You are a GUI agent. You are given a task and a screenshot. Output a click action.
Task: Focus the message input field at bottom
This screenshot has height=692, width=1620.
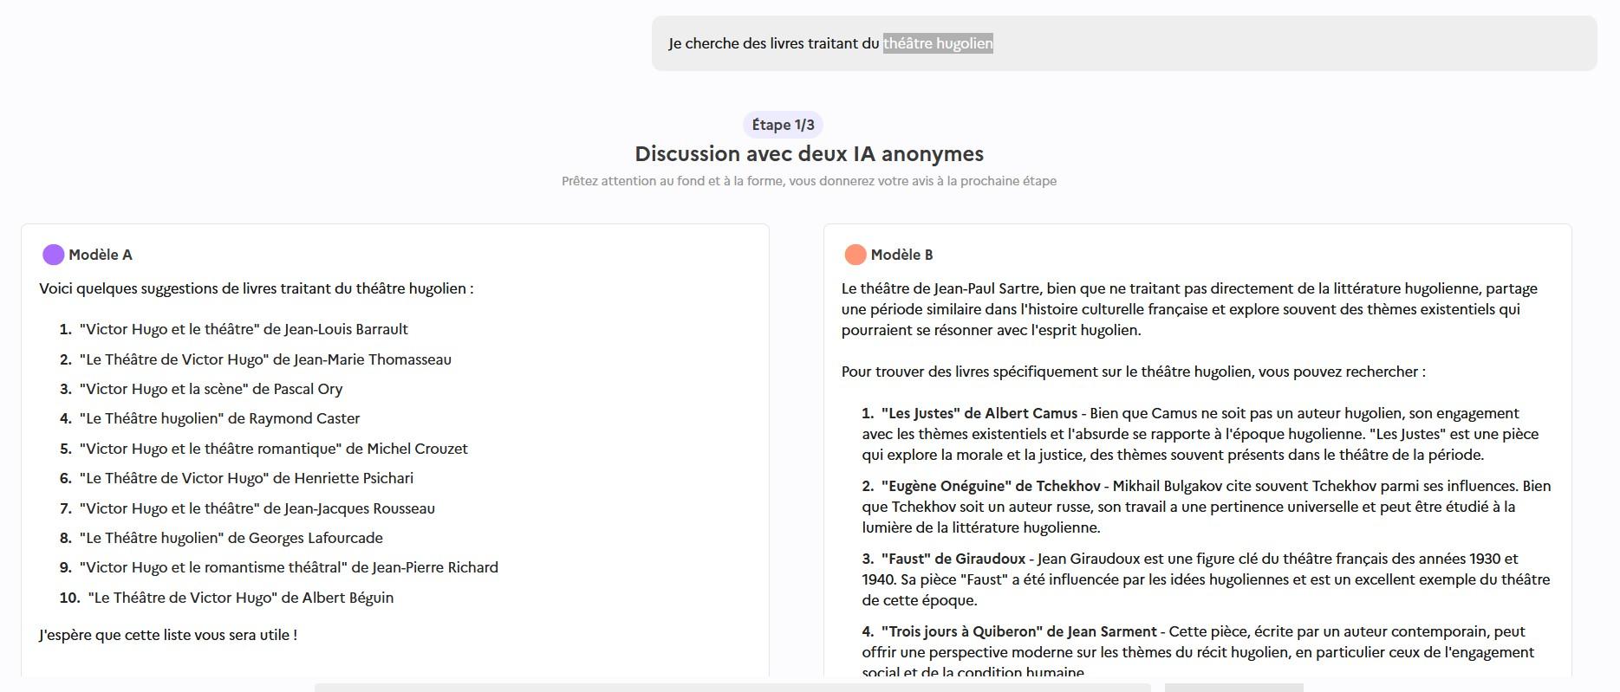732,687
